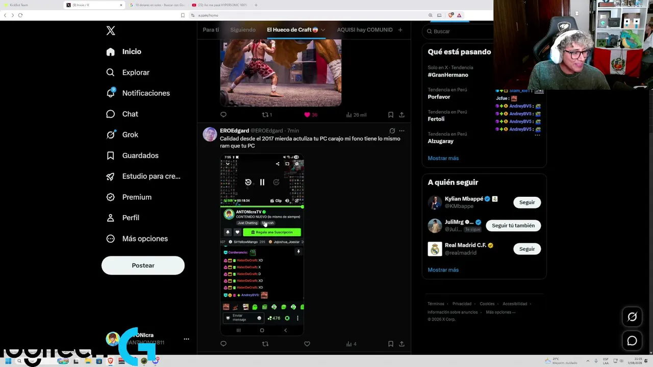
Task: Expand the El Hueco de Craft dropdown chevron
Action: coord(322,30)
